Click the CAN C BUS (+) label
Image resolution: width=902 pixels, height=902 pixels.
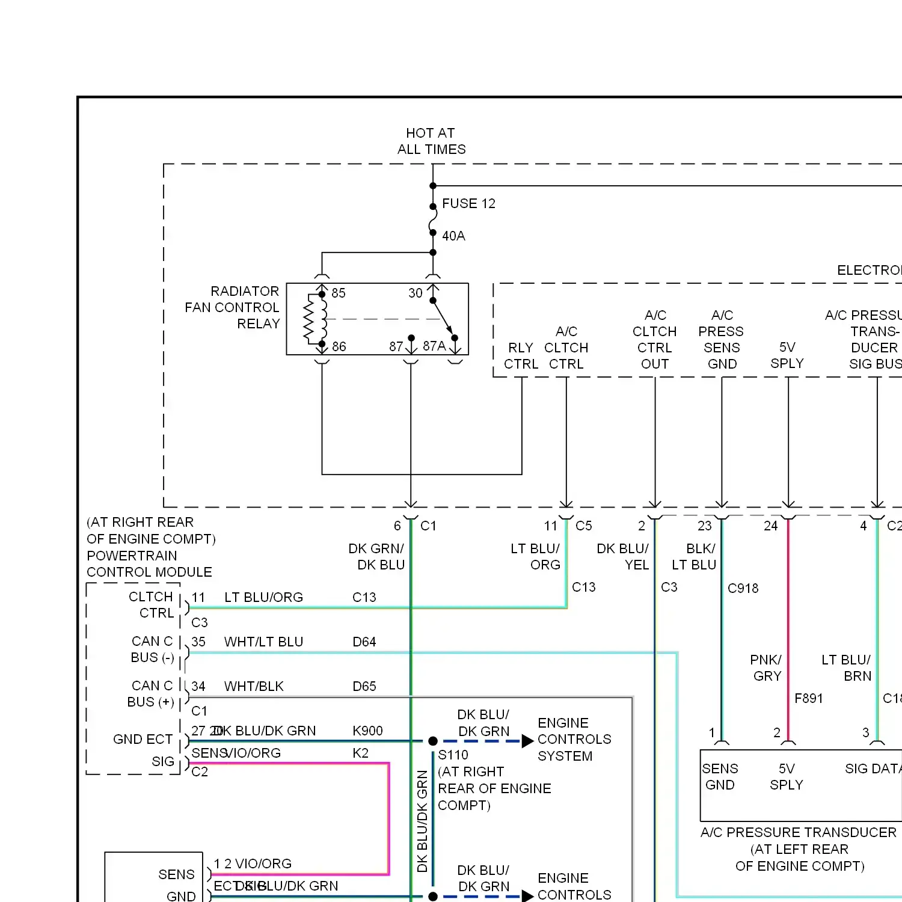(151, 694)
